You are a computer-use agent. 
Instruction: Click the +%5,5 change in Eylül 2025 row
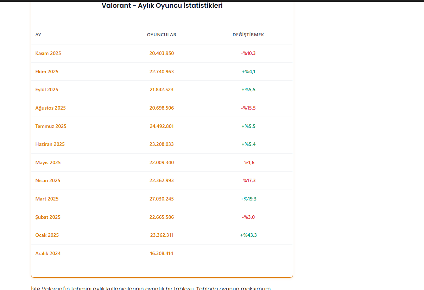point(248,90)
